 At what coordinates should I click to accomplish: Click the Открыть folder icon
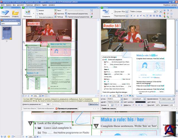point(15,12)
